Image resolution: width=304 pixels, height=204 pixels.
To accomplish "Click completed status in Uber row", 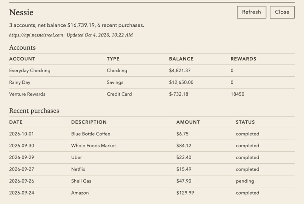I will 247,158.
